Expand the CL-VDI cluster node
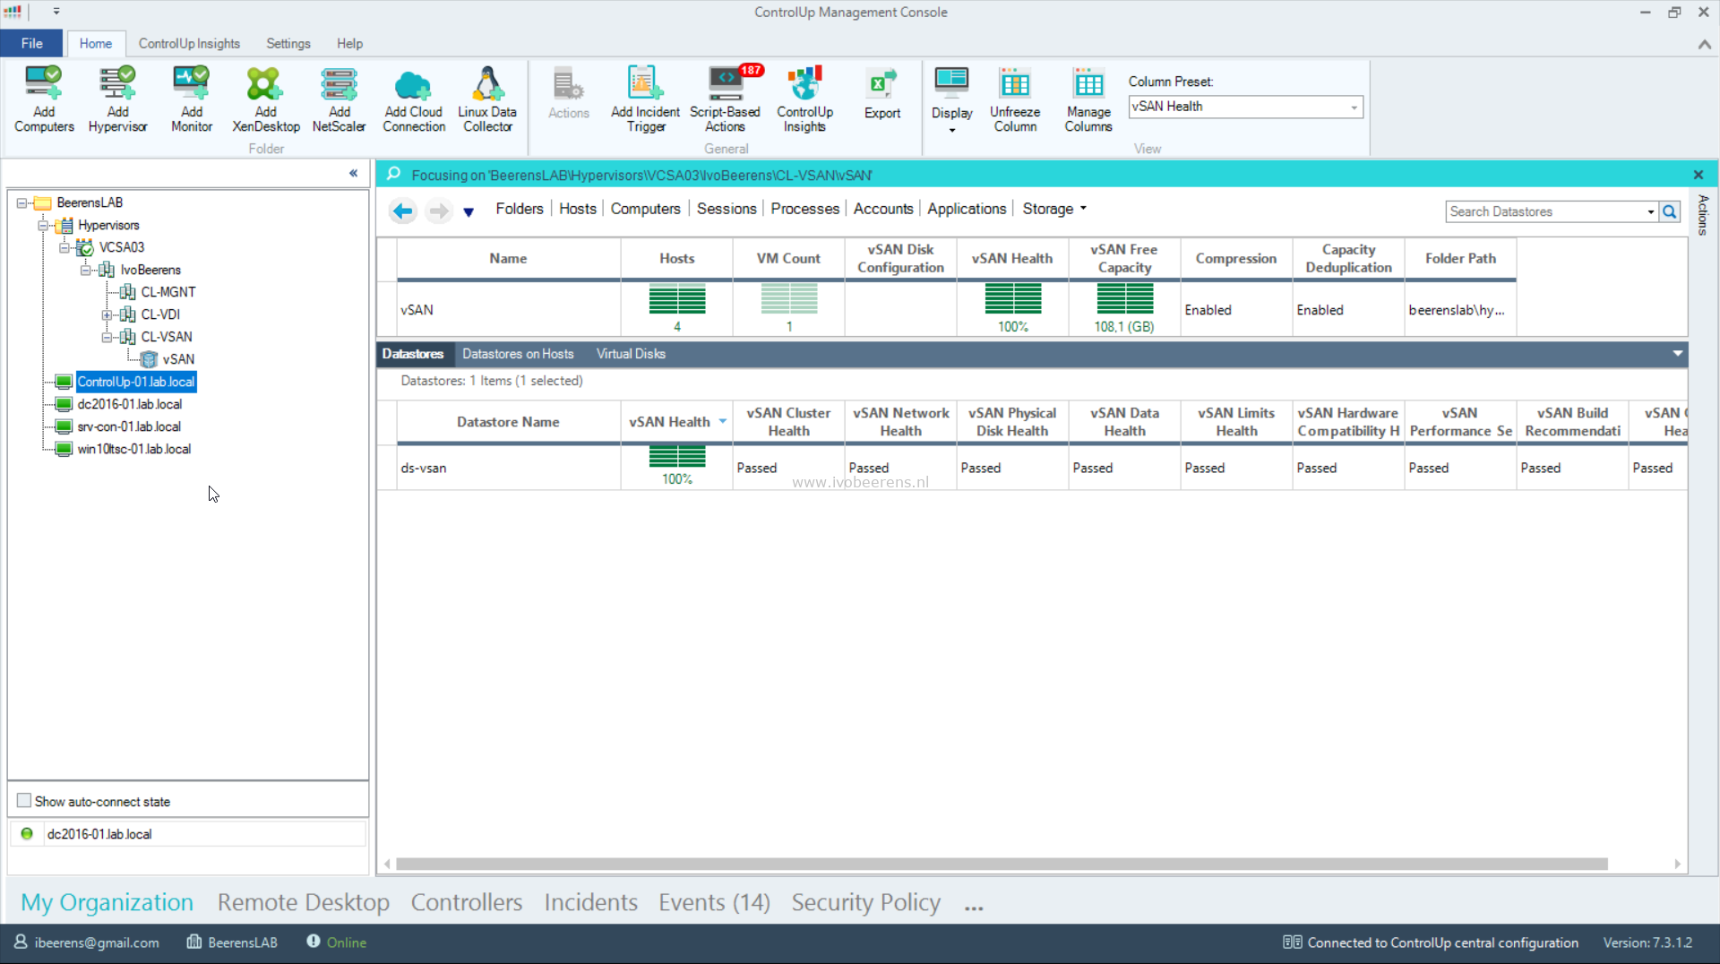This screenshot has height=964, width=1720. [x=107, y=314]
